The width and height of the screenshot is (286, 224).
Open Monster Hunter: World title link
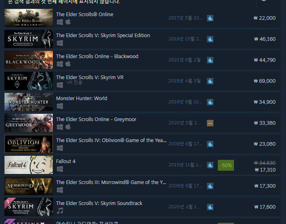point(81,98)
